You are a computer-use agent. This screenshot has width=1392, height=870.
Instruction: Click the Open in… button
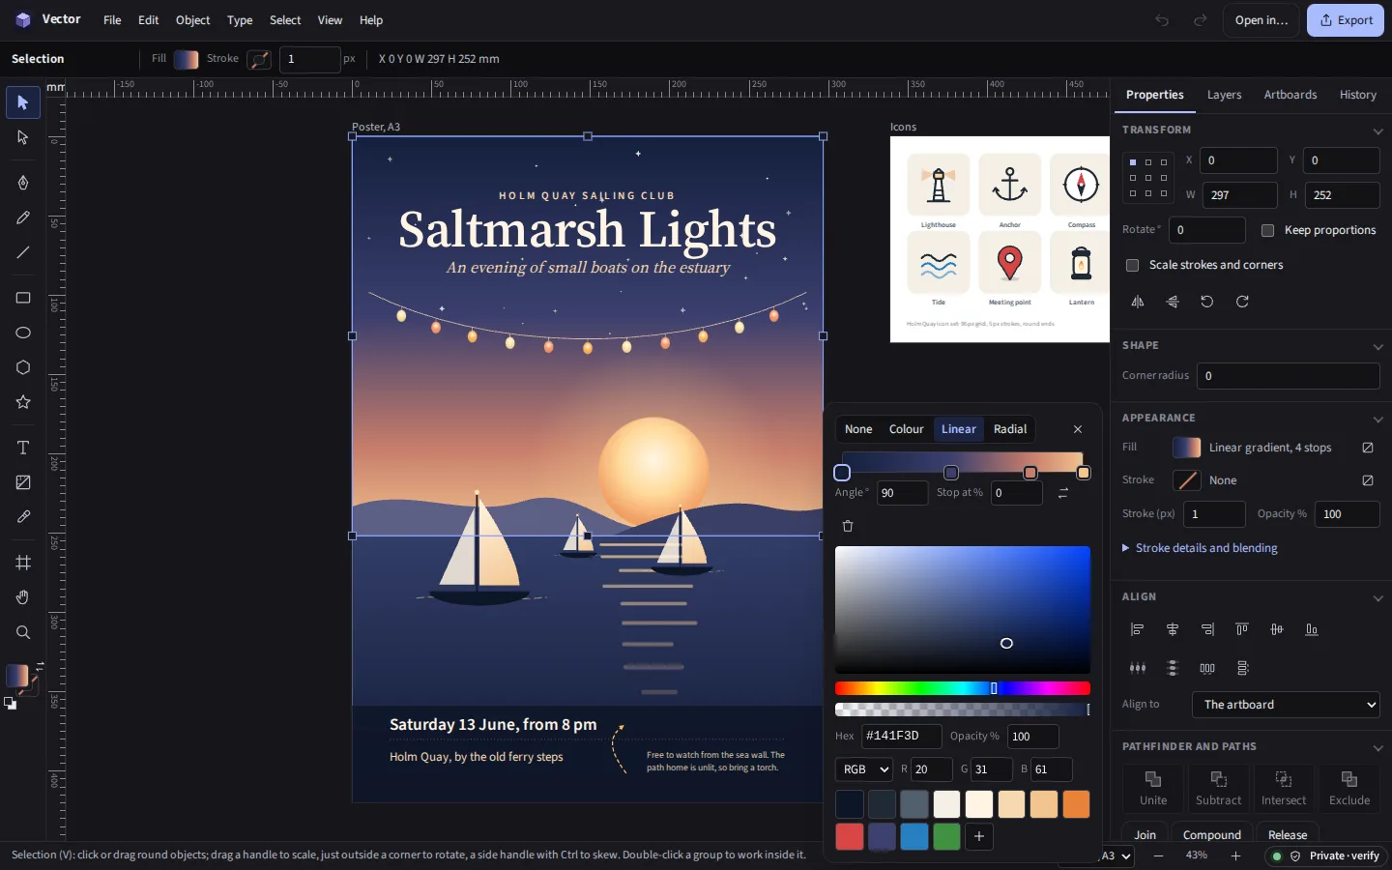pos(1261,20)
